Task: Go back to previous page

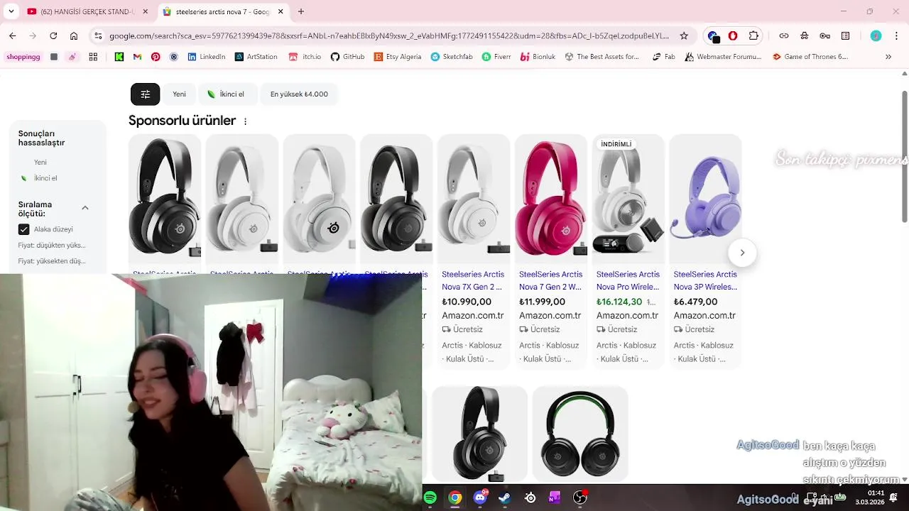Action: pyautogui.click(x=12, y=35)
